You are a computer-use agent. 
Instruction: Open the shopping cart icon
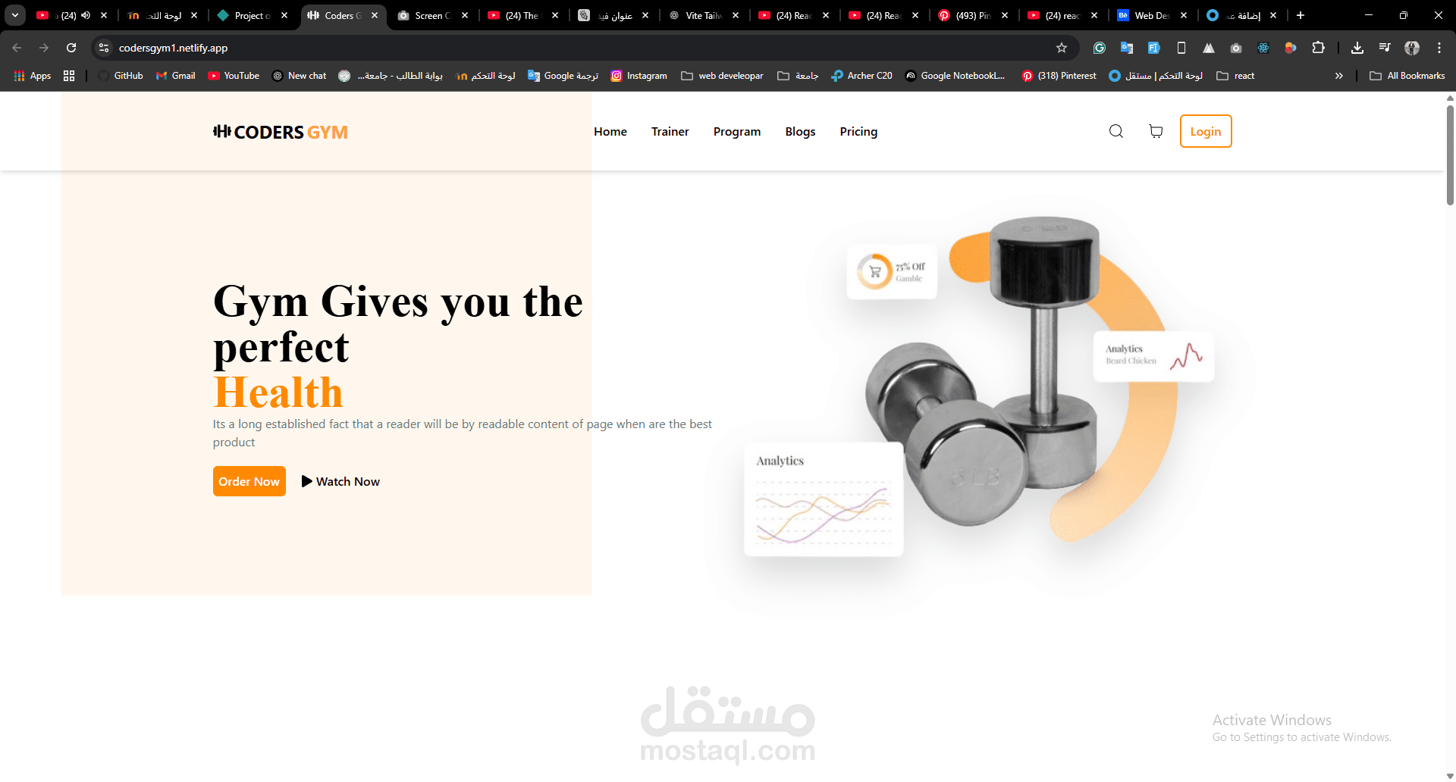1156,131
